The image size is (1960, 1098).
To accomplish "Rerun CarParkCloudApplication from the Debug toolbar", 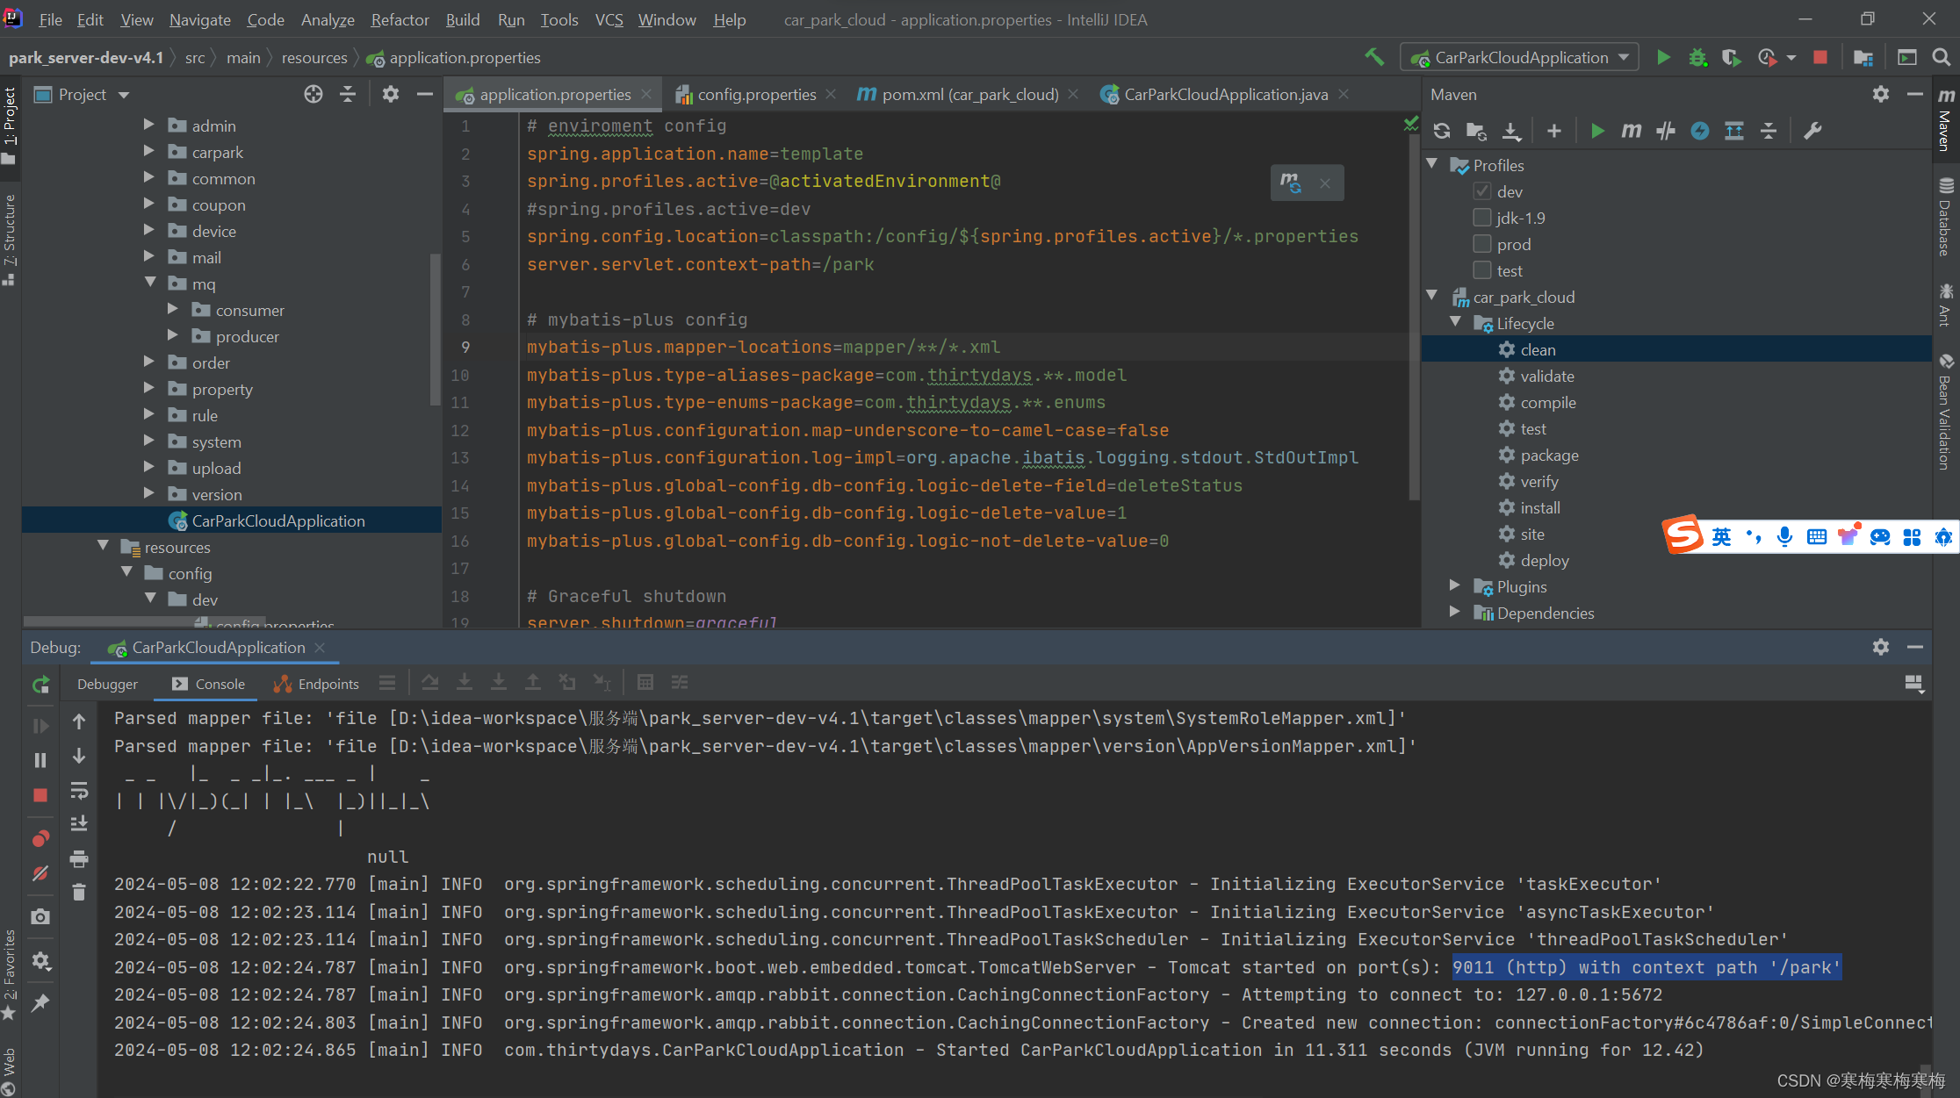I will pos(40,685).
